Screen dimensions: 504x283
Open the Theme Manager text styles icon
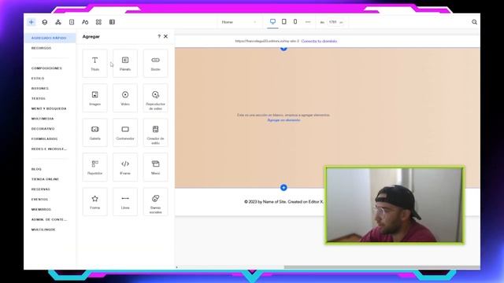pyautogui.click(x=85, y=22)
